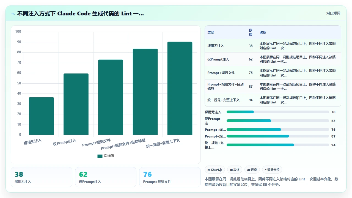
Task: Click the bar for Prompt+规则文件+自动修复
Action: [x=145, y=92]
